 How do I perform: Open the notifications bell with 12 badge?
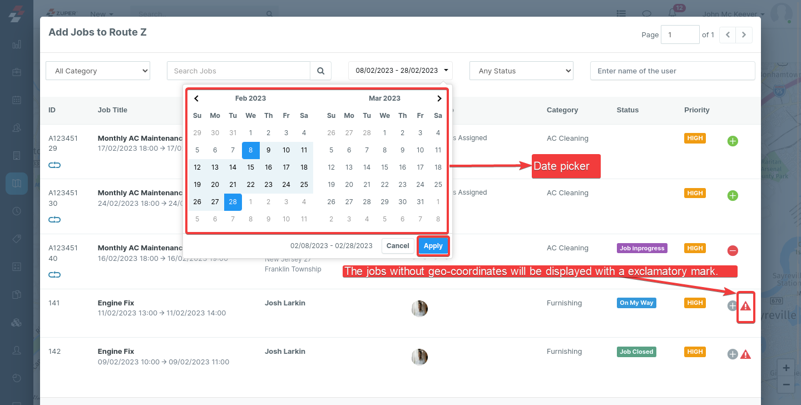click(x=673, y=13)
